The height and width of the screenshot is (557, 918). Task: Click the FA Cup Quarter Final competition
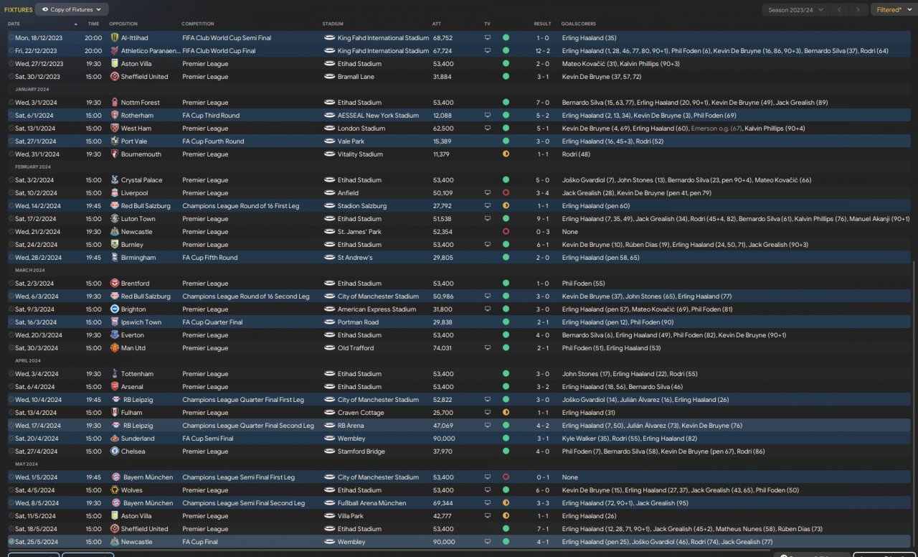pyautogui.click(x=212, y=322)
